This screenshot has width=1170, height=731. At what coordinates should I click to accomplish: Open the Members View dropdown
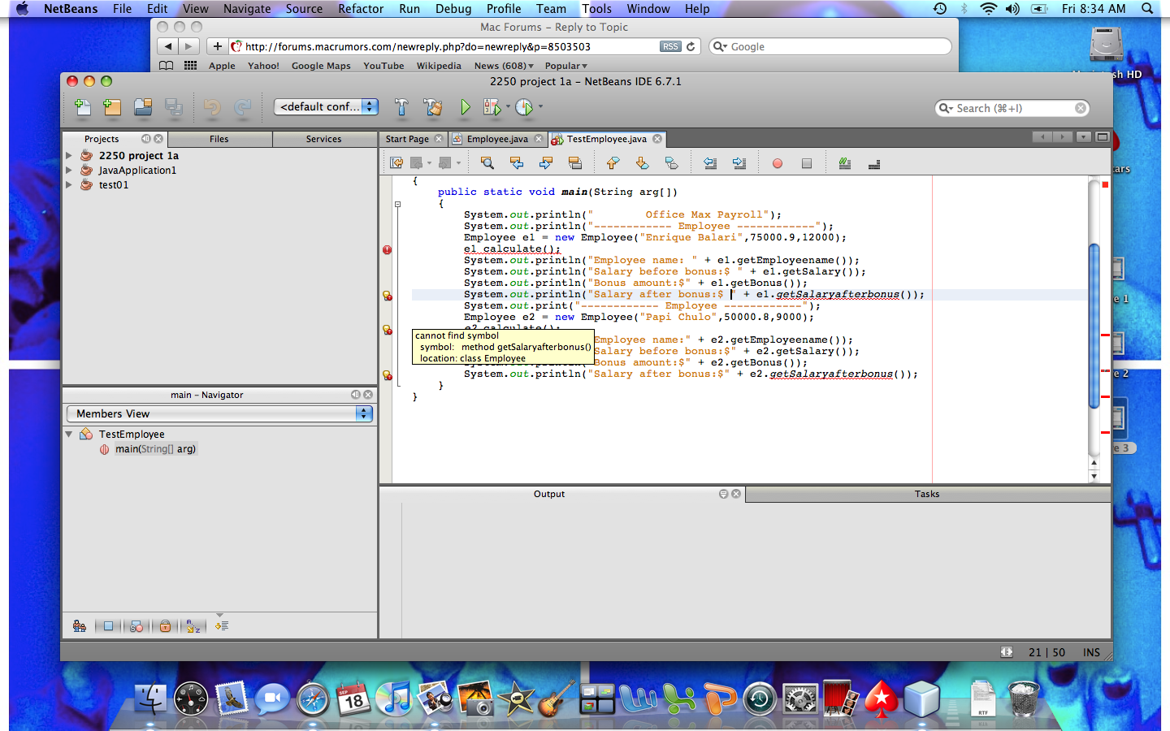219,413
